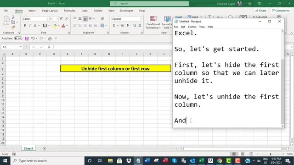
Task: Align text left
Action: [x=75, y=26]
